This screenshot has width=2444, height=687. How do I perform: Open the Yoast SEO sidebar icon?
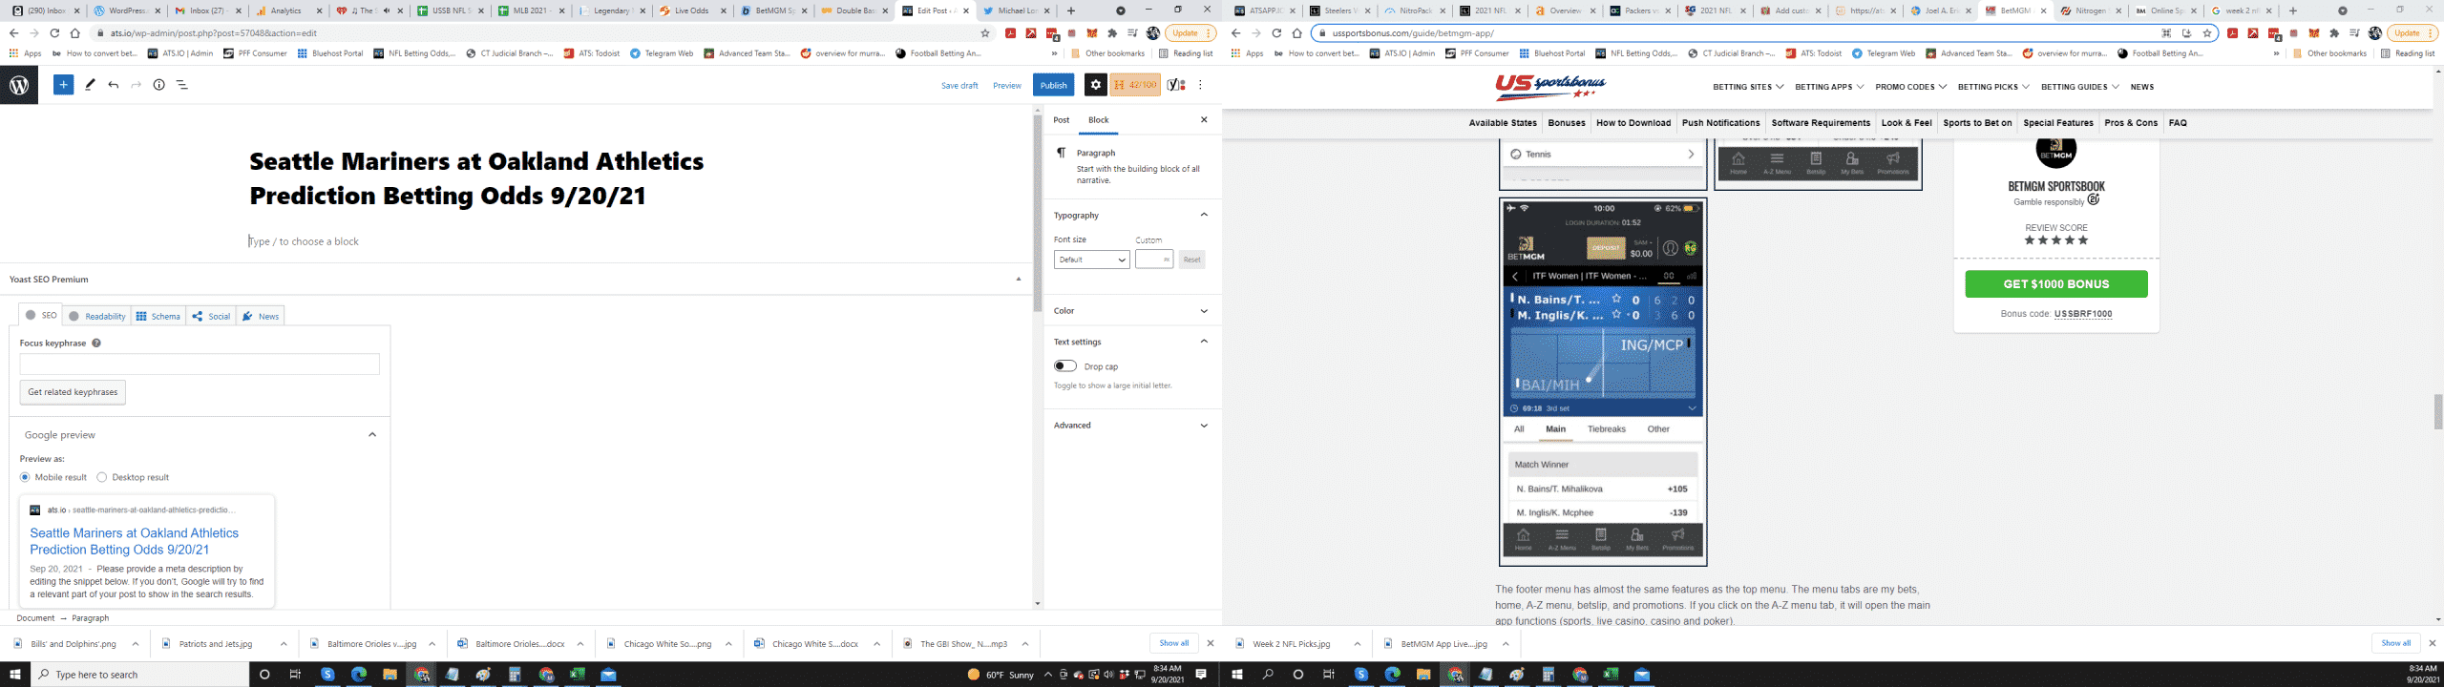(1177, 85)
